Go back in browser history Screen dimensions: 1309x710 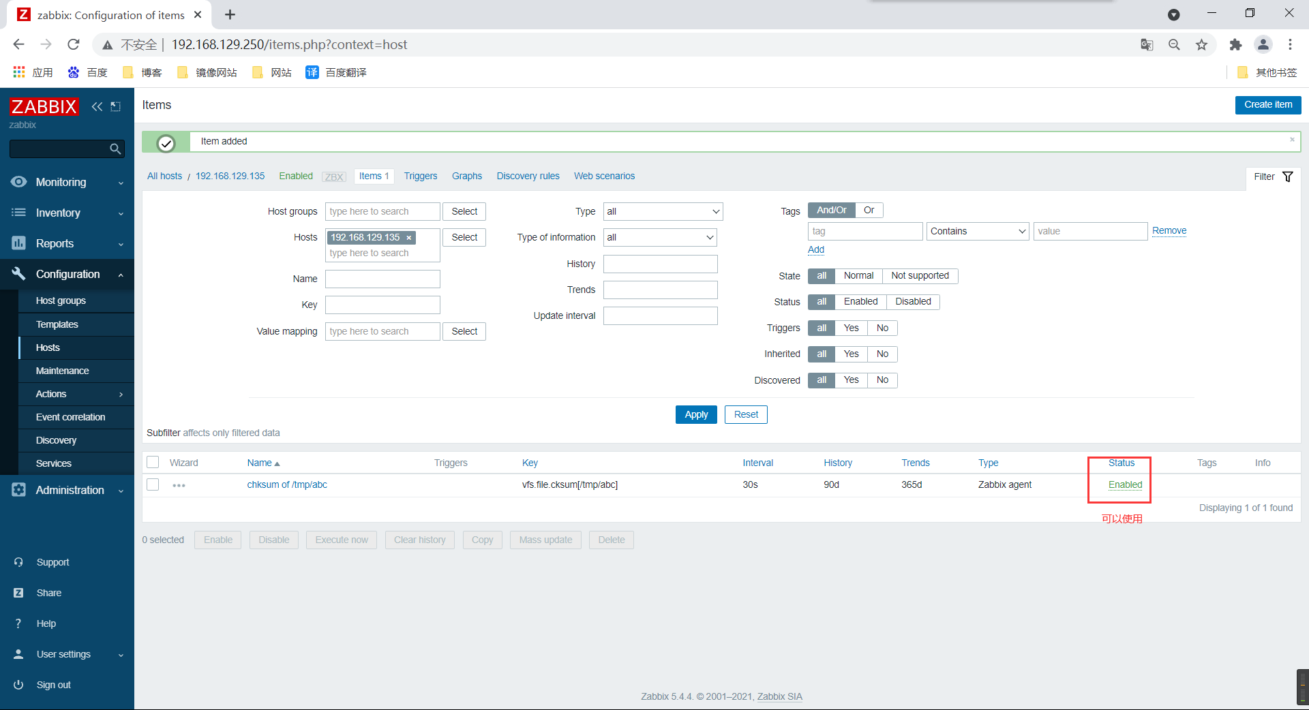point(19,44)
